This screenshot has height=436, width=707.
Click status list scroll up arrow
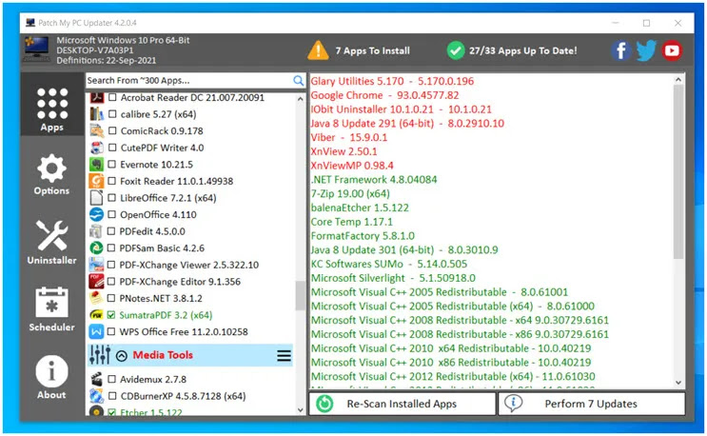point(678,79)
